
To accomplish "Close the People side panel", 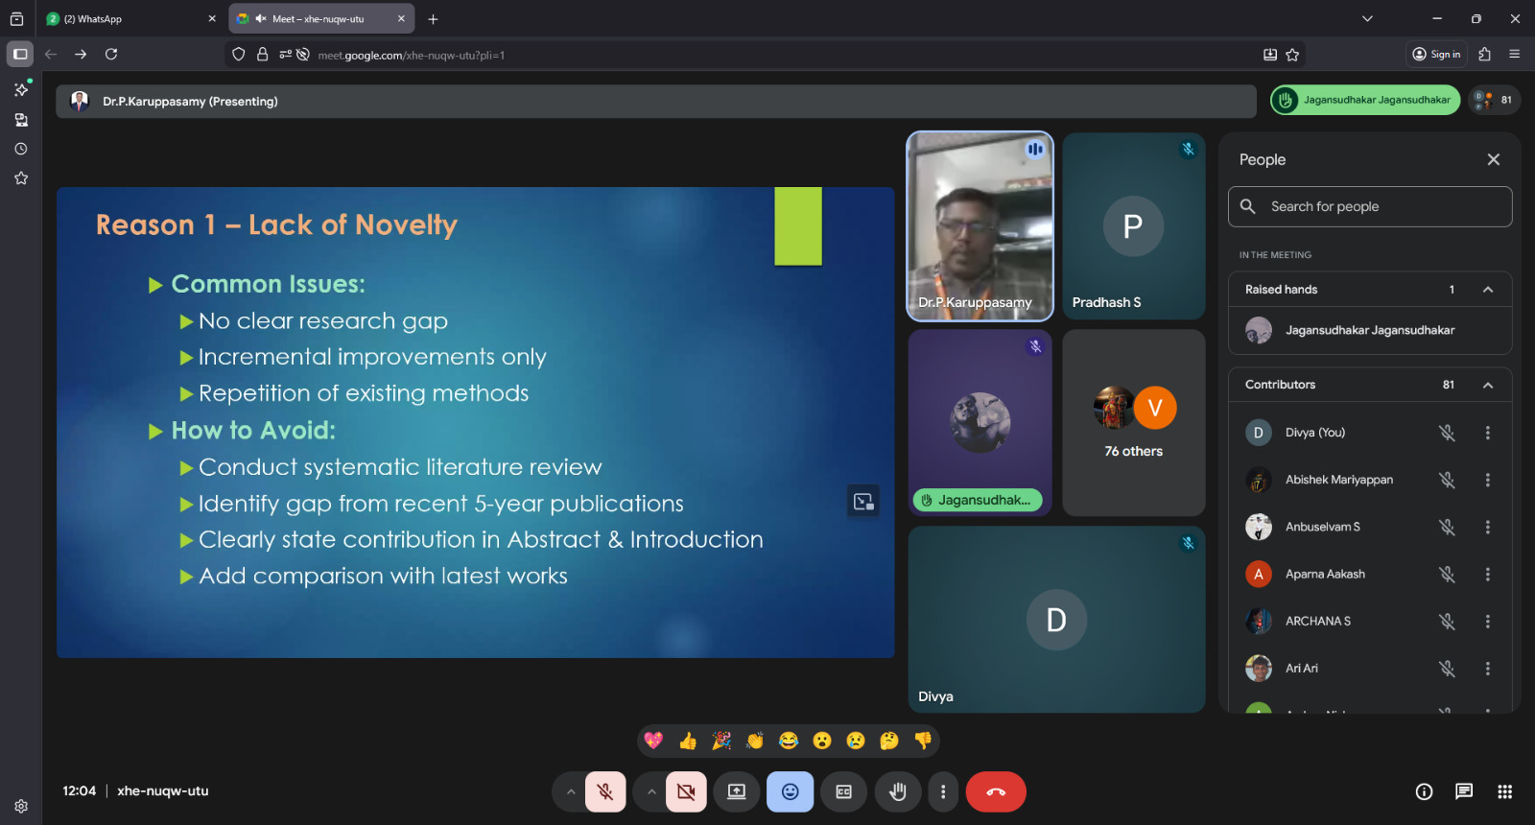I will [1493, 160].
